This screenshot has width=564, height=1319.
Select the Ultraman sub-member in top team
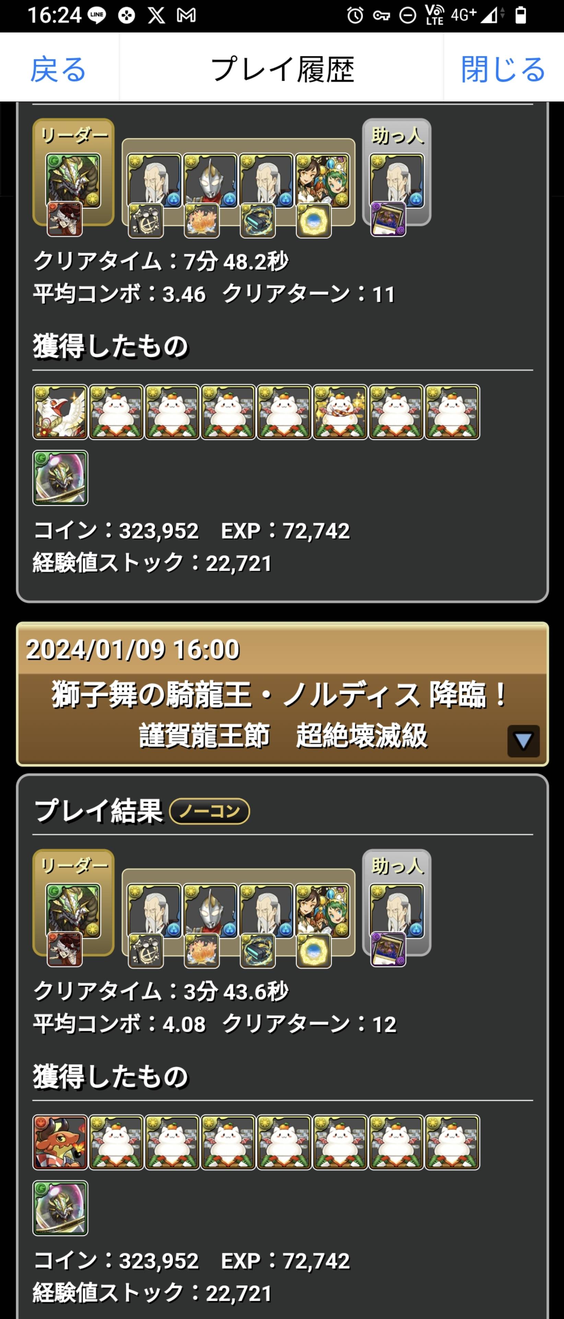coord(210,181)
